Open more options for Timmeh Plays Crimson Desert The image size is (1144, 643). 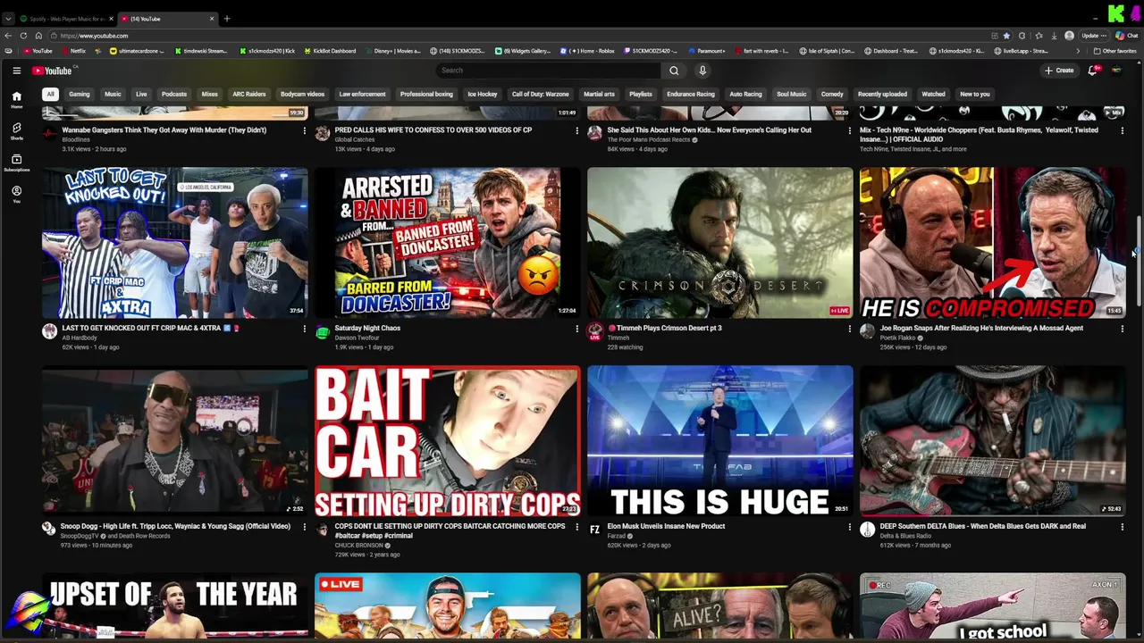[x=849, y=329]
